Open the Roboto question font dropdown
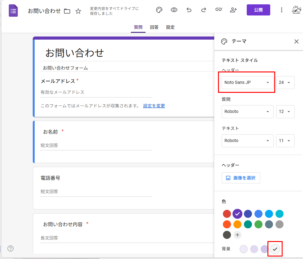303x259 pixels. click(247, 112)
